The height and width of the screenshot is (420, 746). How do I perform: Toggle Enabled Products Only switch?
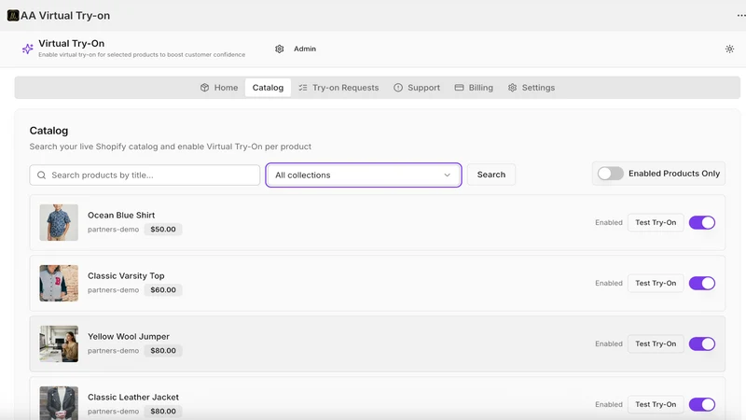point(611,174)
